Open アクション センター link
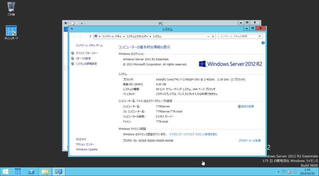The image size is (319, 176). pos(85,144)
